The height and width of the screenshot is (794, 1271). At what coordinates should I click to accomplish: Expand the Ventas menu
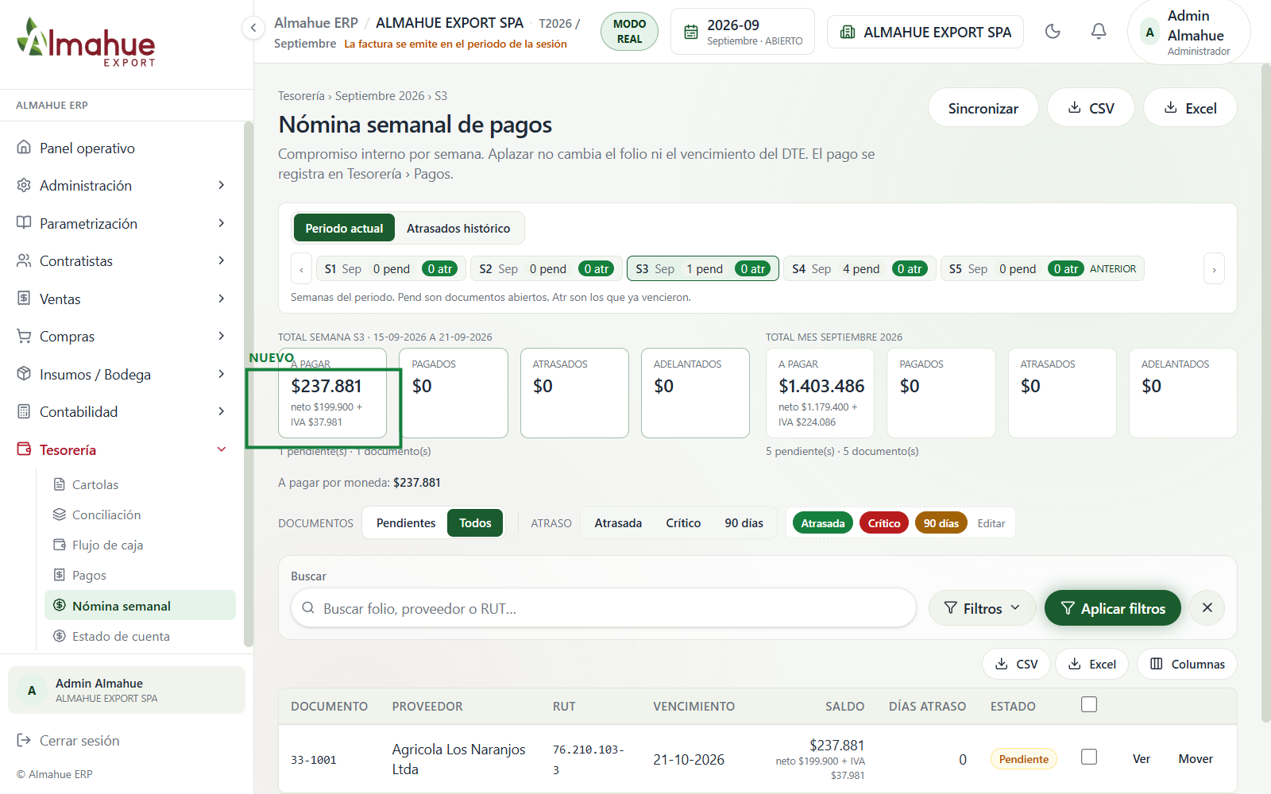(121, 299)
